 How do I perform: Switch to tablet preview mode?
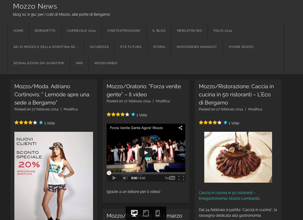[x=146, y=213]
